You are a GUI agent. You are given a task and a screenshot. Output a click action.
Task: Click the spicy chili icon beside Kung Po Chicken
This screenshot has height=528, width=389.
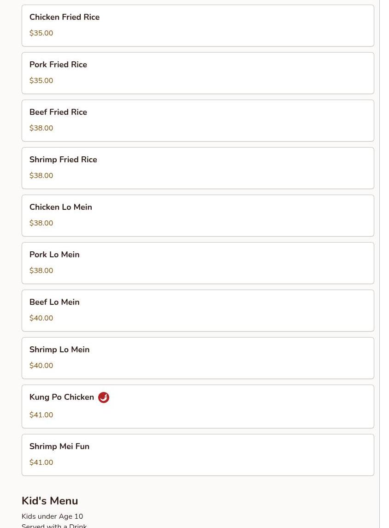(x=104, y=397)
